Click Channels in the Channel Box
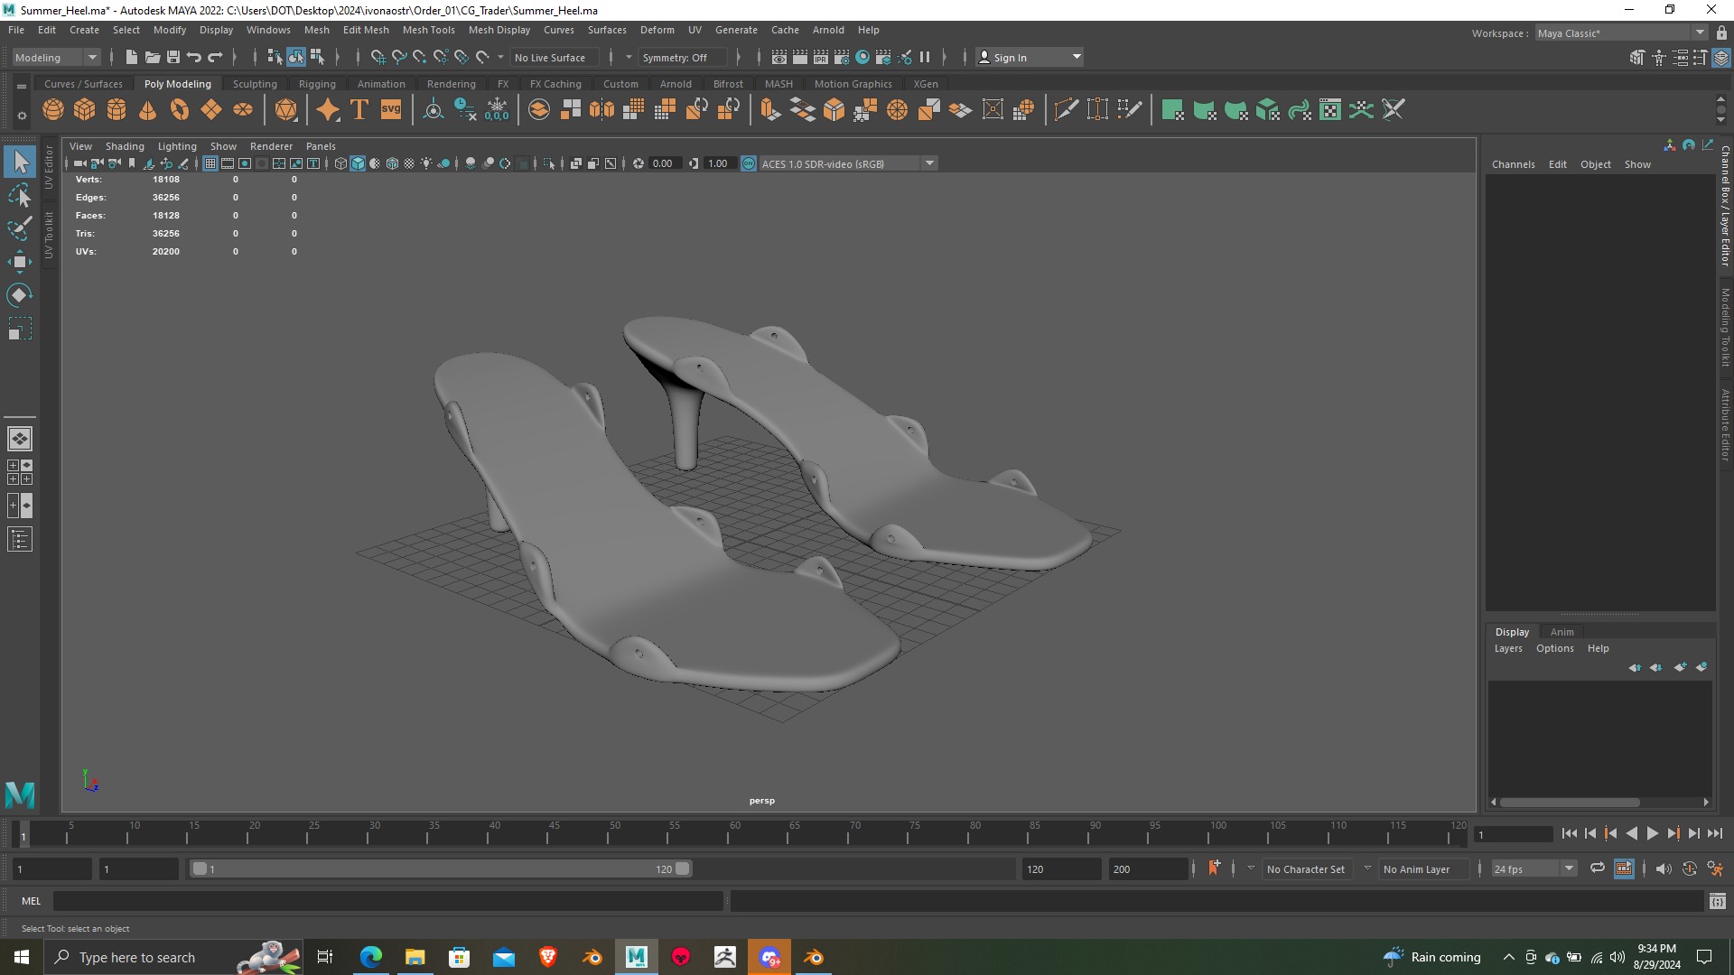This screenshot has width=1734, height=975. pyautogui.click(x=1513, y=164)
